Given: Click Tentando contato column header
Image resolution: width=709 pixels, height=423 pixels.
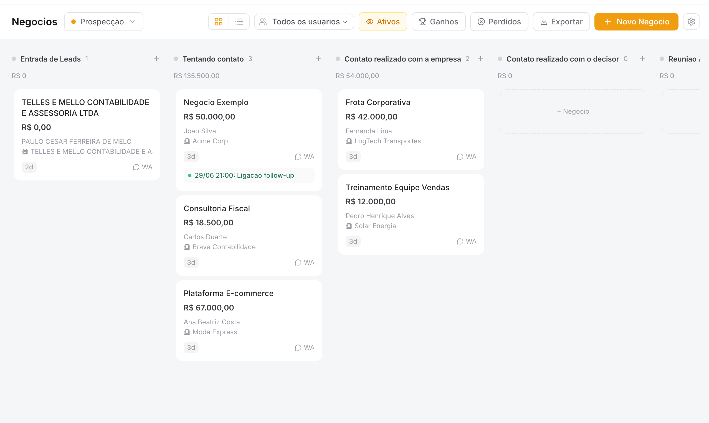Looking at the screenshot, I should [x=213, y=59].
